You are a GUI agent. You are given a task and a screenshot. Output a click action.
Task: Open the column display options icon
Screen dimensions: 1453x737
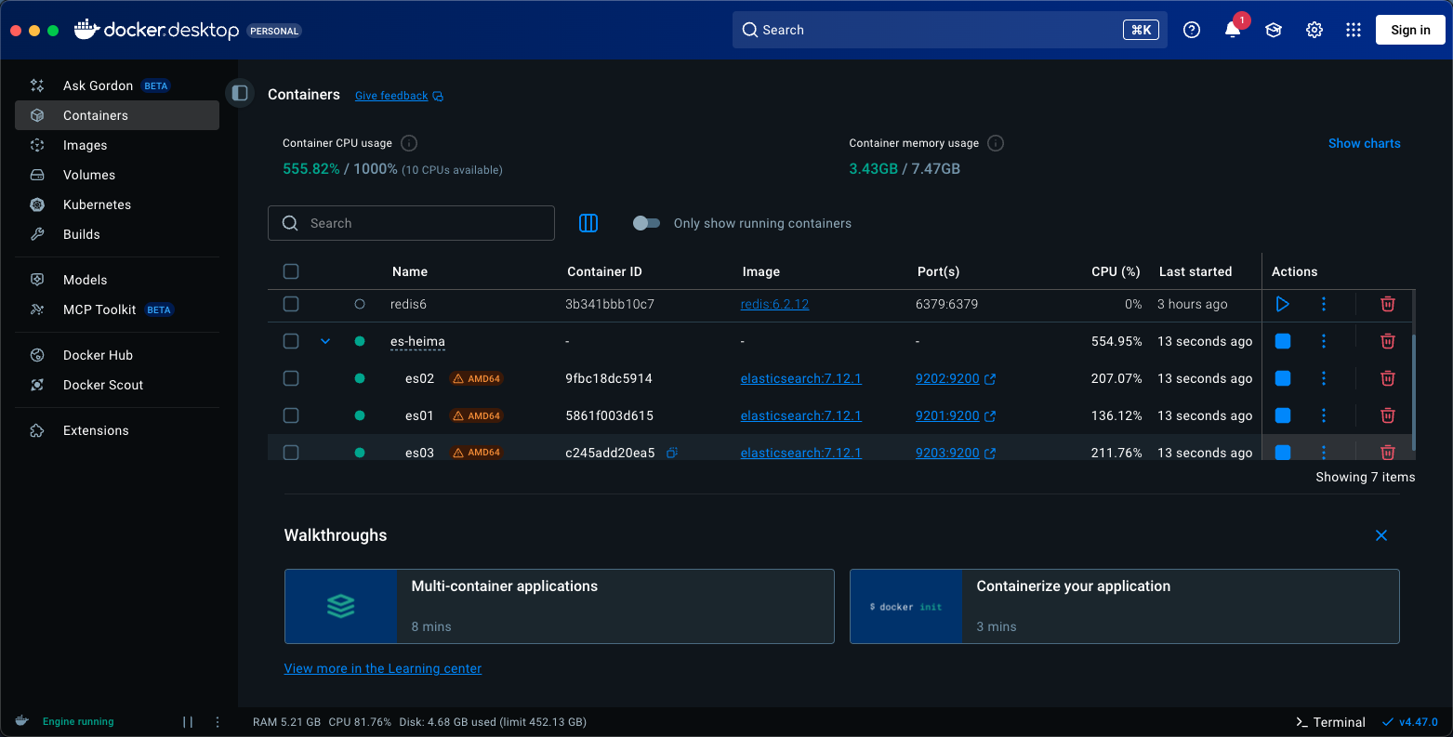click(588, 223)
